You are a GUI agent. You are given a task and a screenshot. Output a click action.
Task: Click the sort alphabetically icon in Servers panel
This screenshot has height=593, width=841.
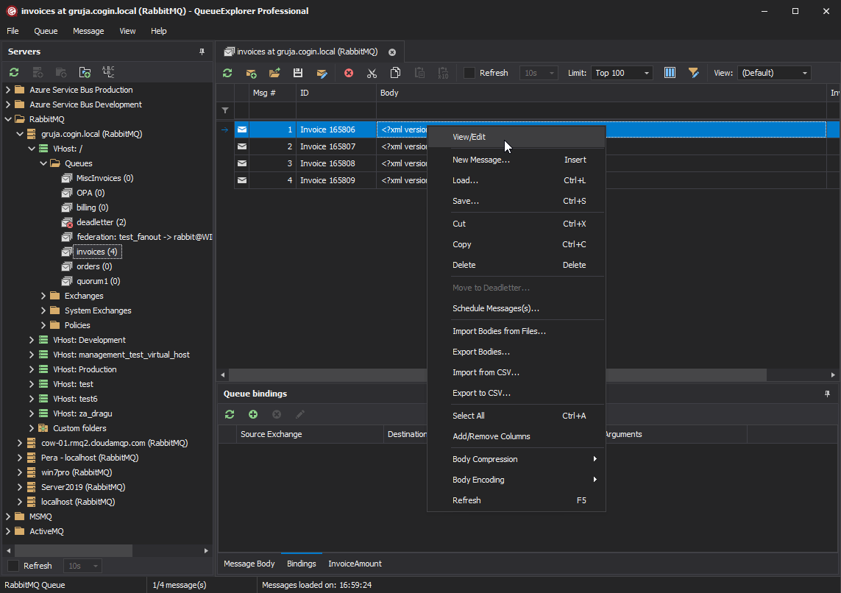pyautogui.click(x=108, y=72)
